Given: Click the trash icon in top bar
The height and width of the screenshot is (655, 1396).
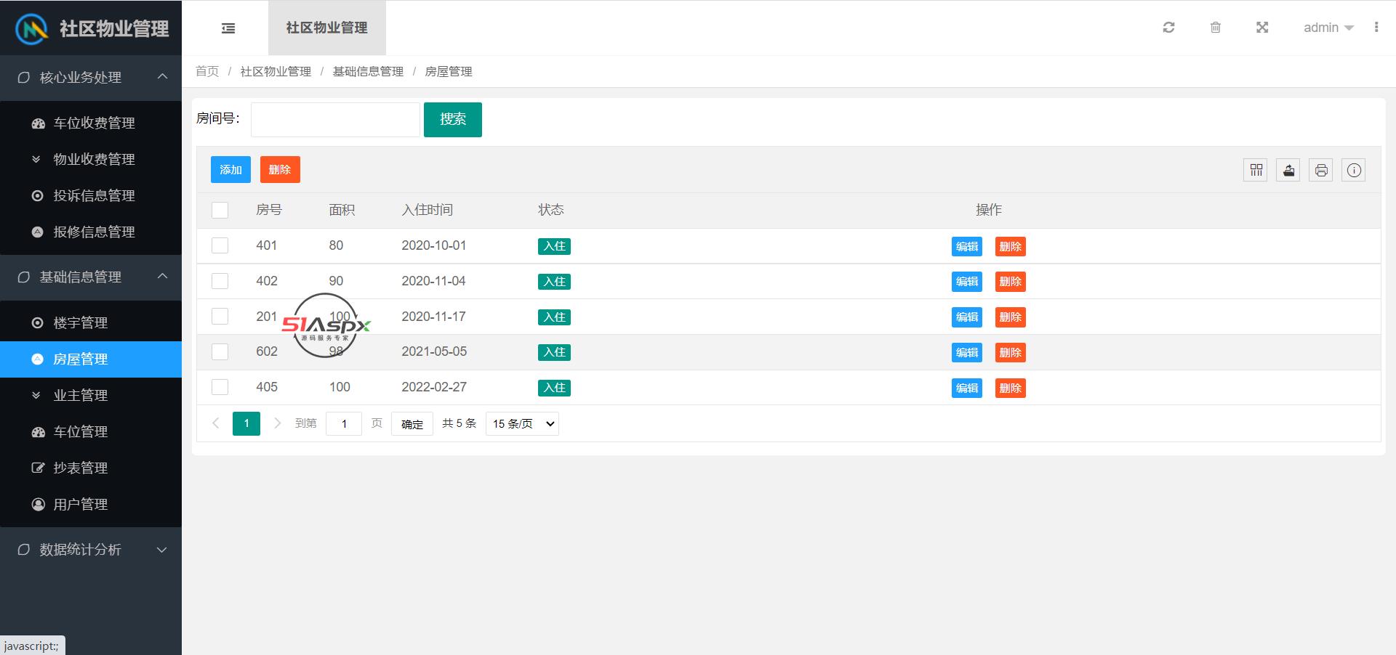Looking at the screenshot, I should (1215, 28).
